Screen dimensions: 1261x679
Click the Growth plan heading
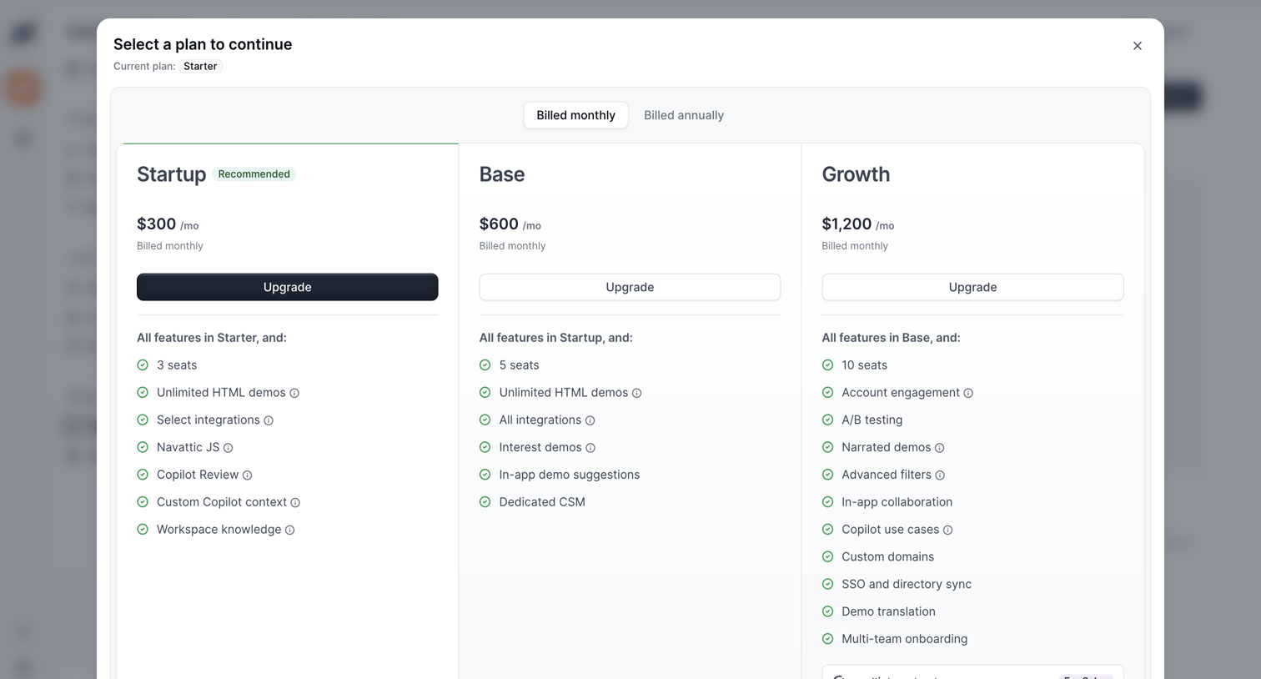pyautogui.click(x=856, y=174)
